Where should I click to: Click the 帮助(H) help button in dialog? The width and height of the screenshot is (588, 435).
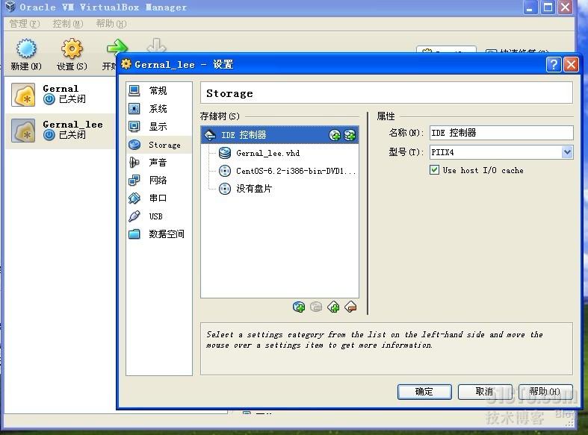tap(545, 392)
